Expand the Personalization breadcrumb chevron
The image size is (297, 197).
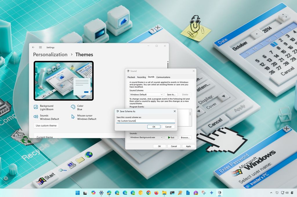pyautogui.click(x=72, y=55)
